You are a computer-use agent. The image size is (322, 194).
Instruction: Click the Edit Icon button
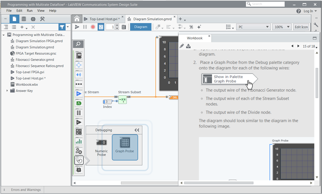pyautogui.click(x=301, y=27)
